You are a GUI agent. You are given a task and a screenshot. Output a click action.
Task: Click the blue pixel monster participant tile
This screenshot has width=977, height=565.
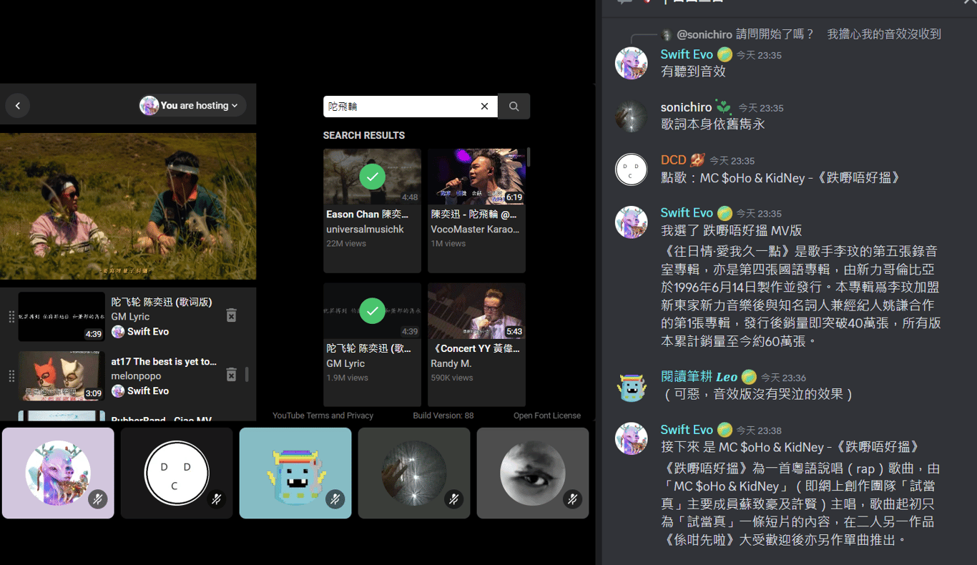(x=295, y=473)
